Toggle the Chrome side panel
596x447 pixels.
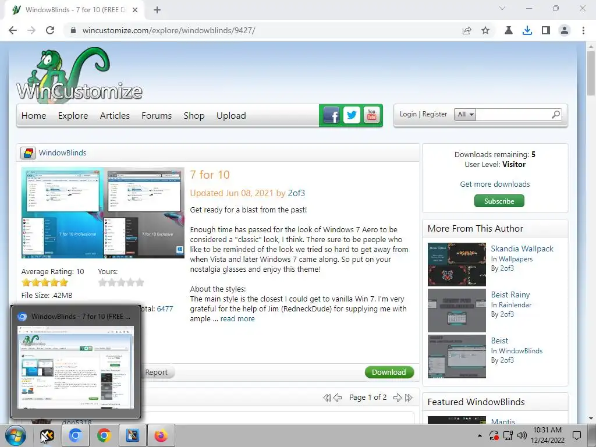(546, 30)
